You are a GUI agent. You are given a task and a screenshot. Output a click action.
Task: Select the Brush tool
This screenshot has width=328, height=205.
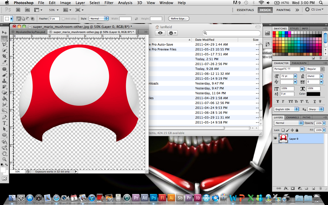pos(4,75)
